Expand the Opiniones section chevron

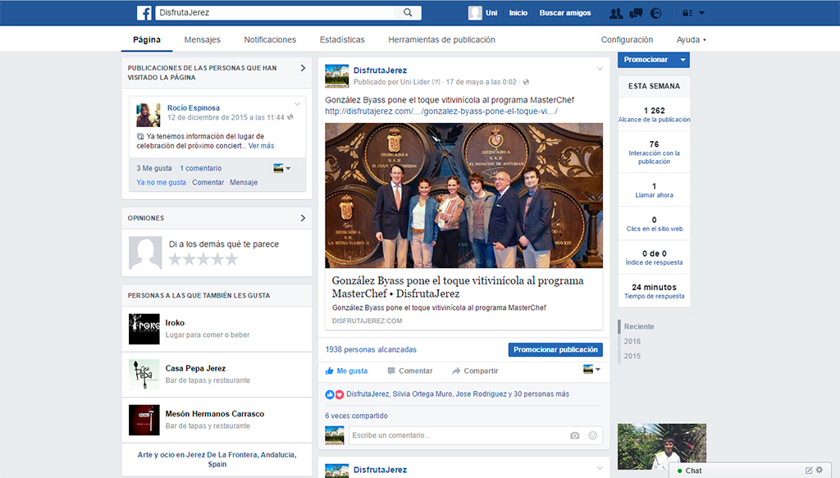(x=303, y=218)
